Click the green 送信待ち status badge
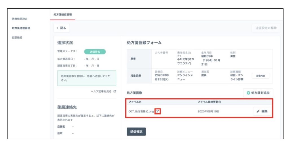The image size is (289, 146). click(95, 52)
